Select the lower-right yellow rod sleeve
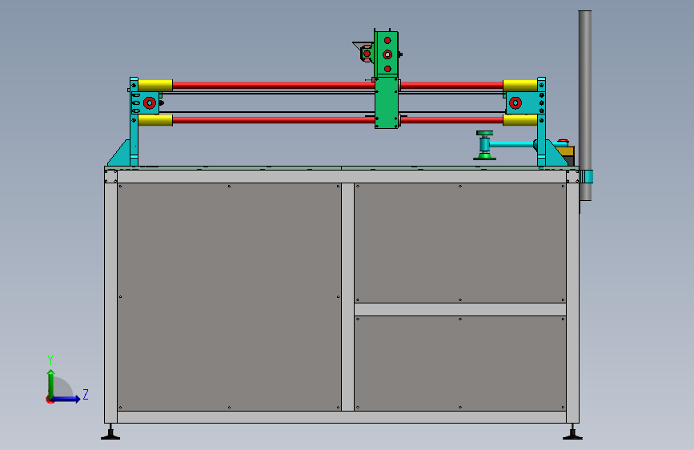Viewport: 694px width, 450px height. [520, 120]
